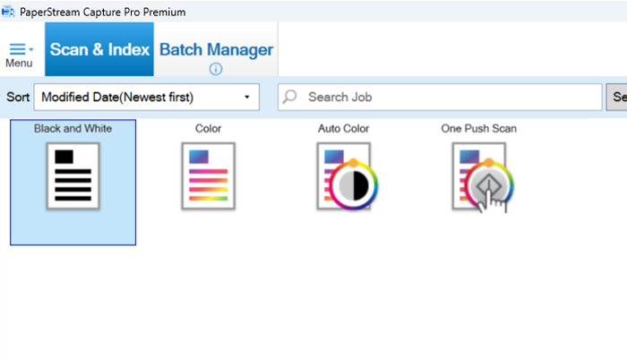
Task: Switch to the Scan & Index tab
Action: [x=99, y=49]
